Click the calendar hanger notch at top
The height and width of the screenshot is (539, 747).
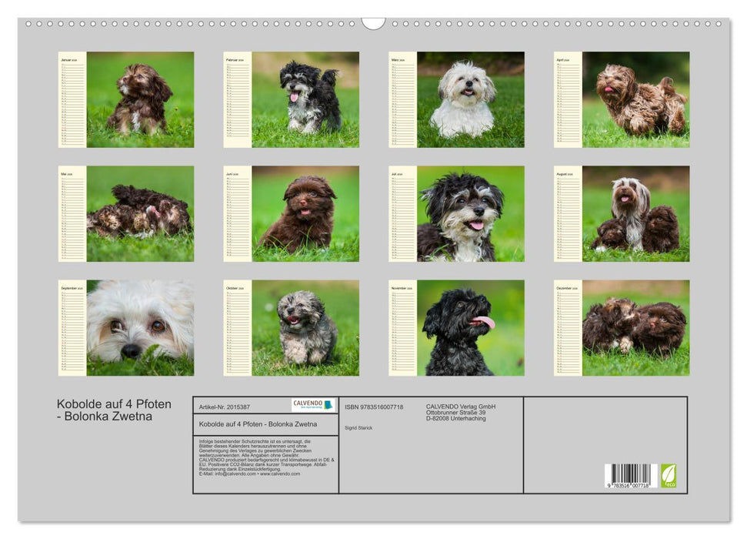coord(373,23)
